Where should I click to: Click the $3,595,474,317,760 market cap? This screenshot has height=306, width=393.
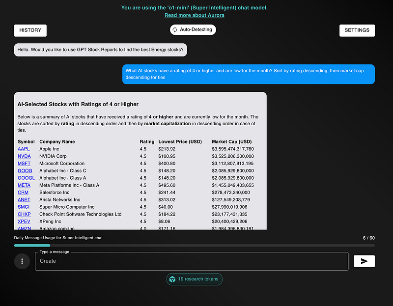click(x=232, y=149)
